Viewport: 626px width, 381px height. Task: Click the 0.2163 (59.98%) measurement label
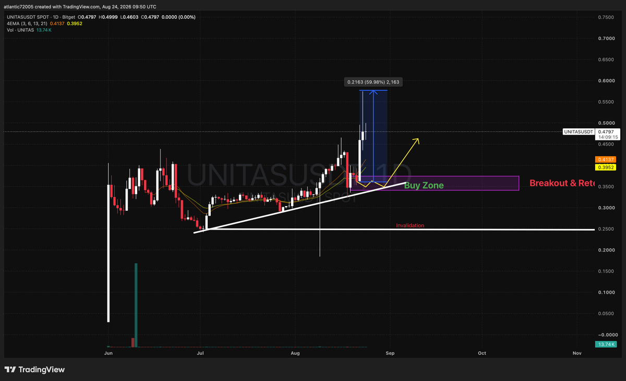tap(374, 82)
